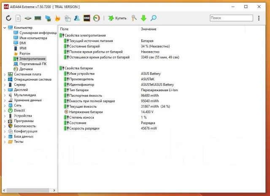
Task: Open the three-dot menu button
Action: click(259, 18)
